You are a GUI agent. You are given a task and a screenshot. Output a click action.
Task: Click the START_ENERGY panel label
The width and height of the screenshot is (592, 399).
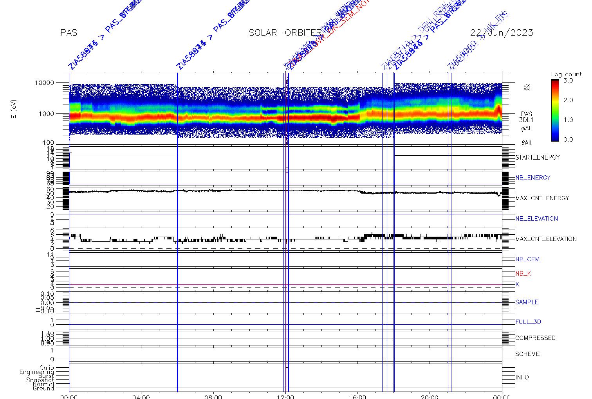538,158
